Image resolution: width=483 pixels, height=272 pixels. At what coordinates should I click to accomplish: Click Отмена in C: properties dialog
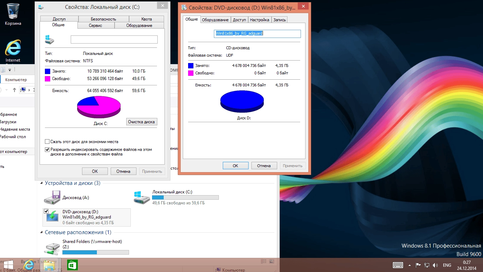tap(123, 171)
